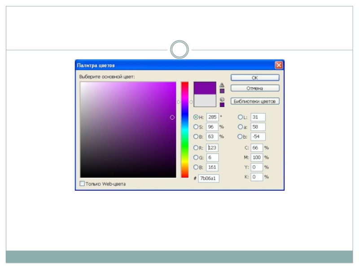Click the brightness field showing 63
The width and height of the screenshot is (359, 269).
tap(212, 137)
